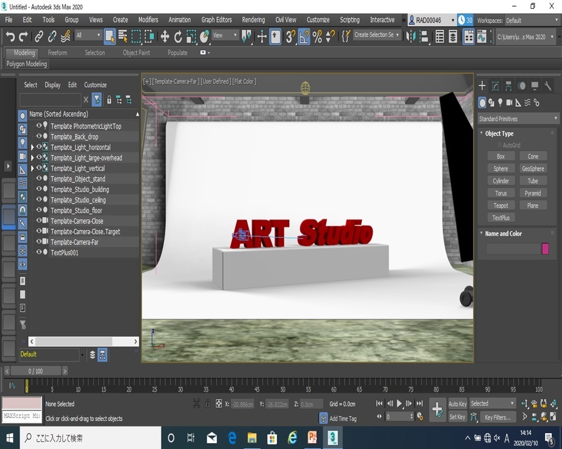Click the scene explorer filter funnel icon

(x=97, y=100)
